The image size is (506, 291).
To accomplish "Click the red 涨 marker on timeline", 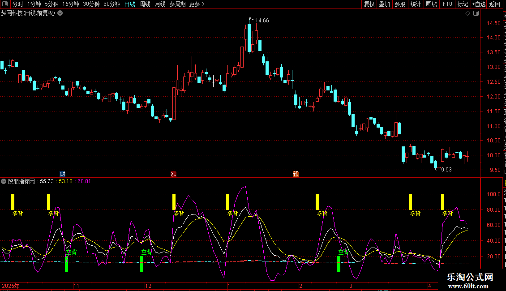I will [x=173, y=174].
